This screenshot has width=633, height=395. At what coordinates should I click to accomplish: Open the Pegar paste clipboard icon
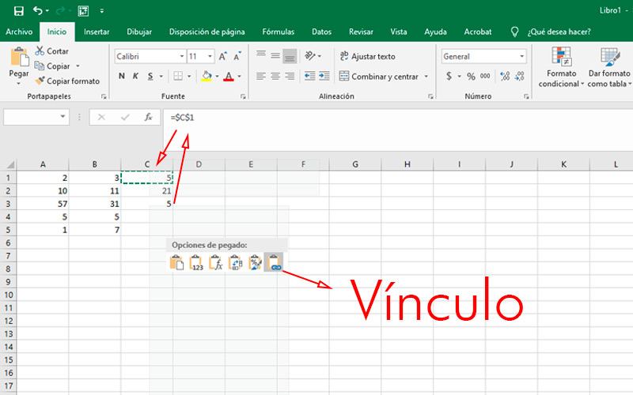19,57
